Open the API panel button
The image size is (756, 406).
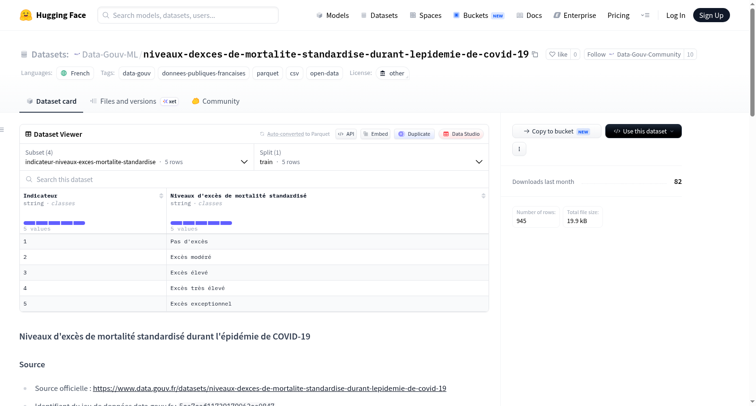346,134
